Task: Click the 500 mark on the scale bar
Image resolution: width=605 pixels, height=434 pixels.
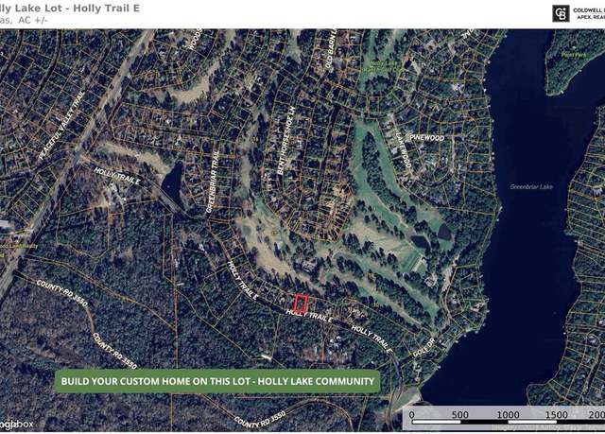Action: 460,415
